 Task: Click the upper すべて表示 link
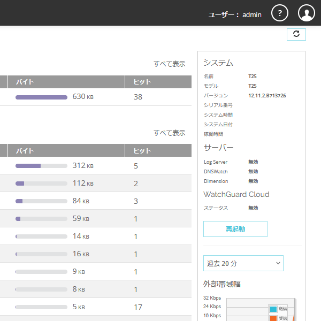[169, 64]
